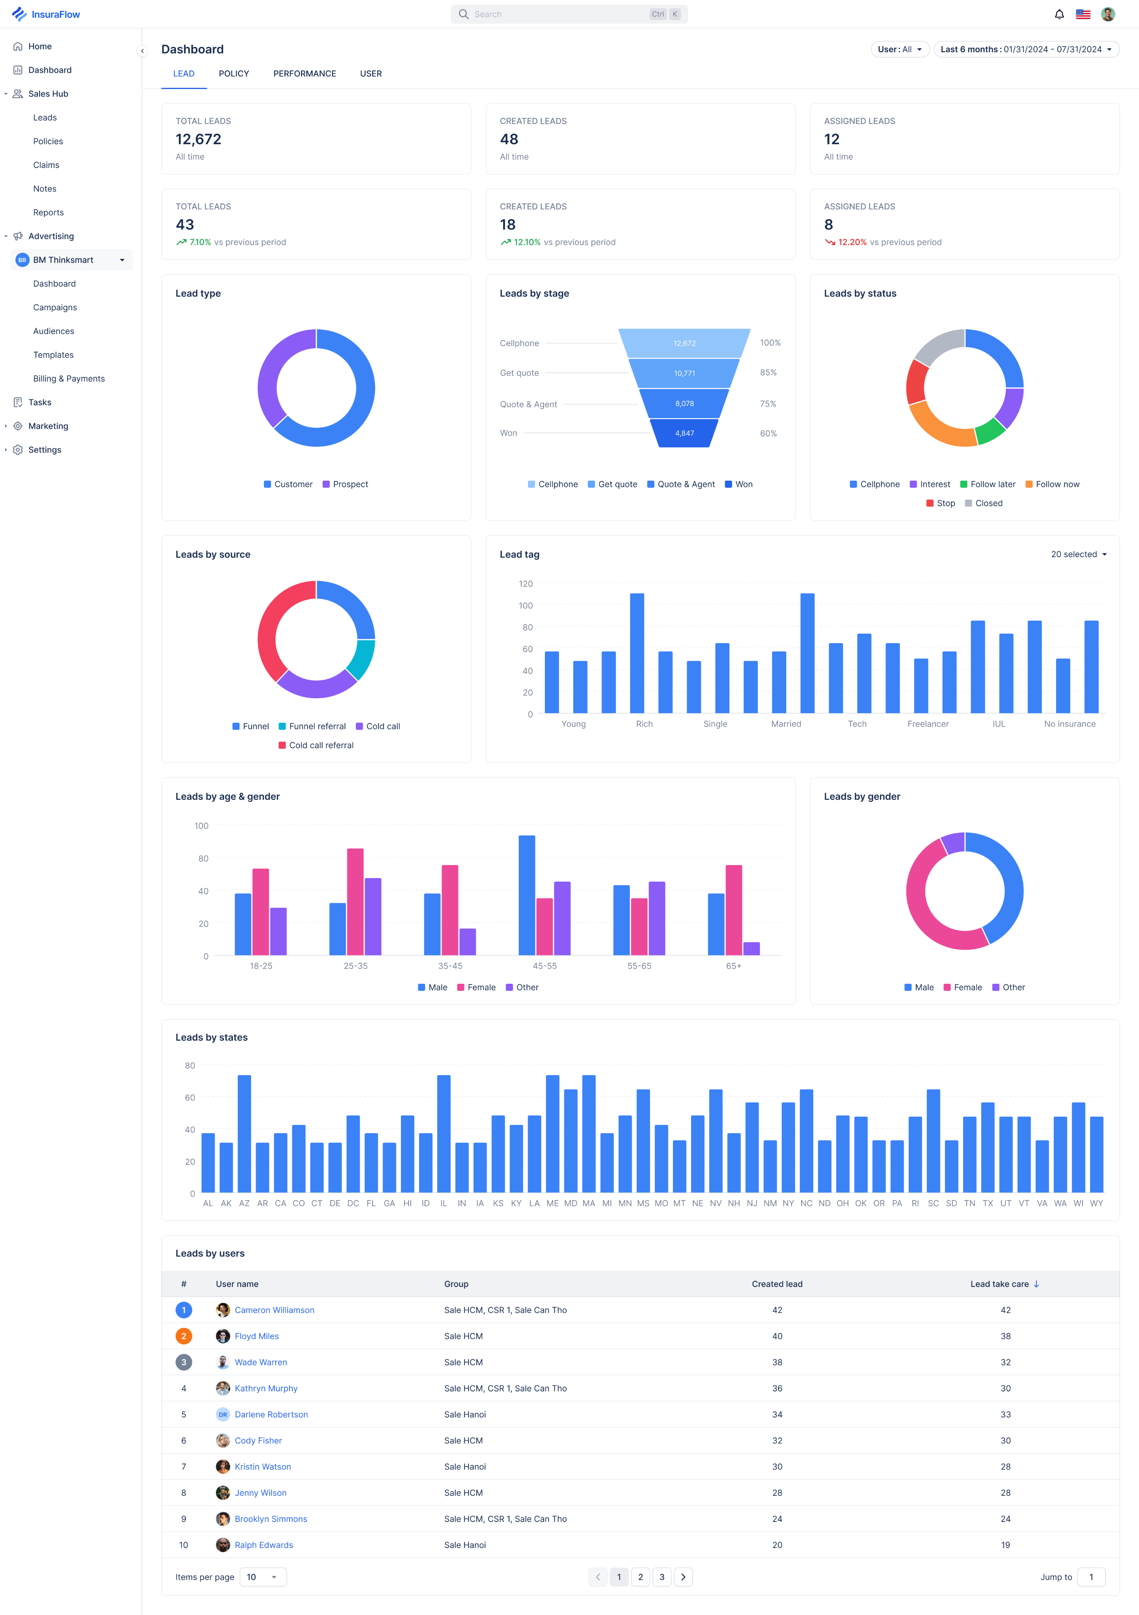Go to the next page arrow
This screenshot has width=1139, height=1615.
(683, 1577)
